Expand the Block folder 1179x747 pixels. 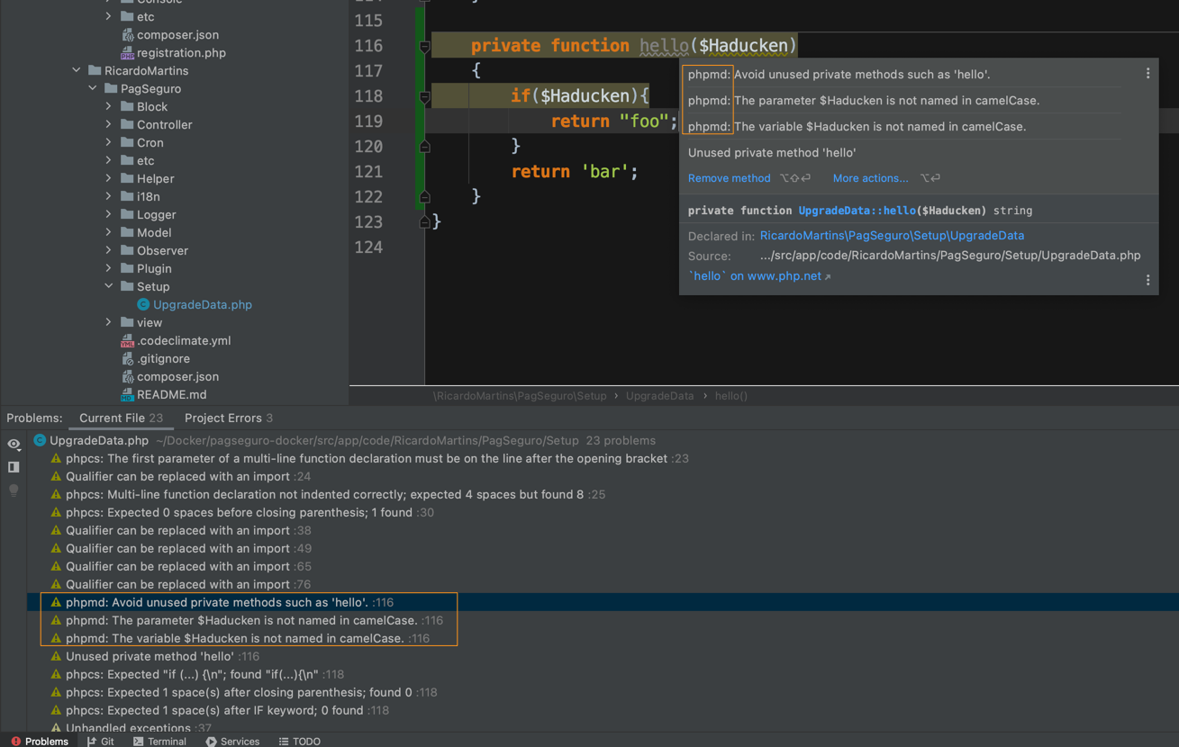click(x=109, y=106)
